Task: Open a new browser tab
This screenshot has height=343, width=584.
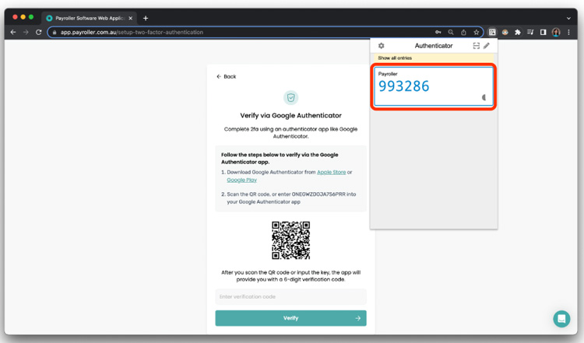Action: (x=146, y=18)
